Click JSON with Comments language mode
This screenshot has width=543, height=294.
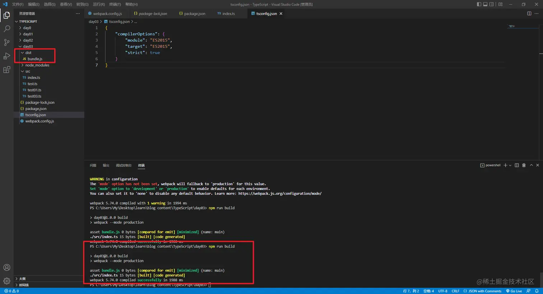pyautogui.click(x=484, y=291)
